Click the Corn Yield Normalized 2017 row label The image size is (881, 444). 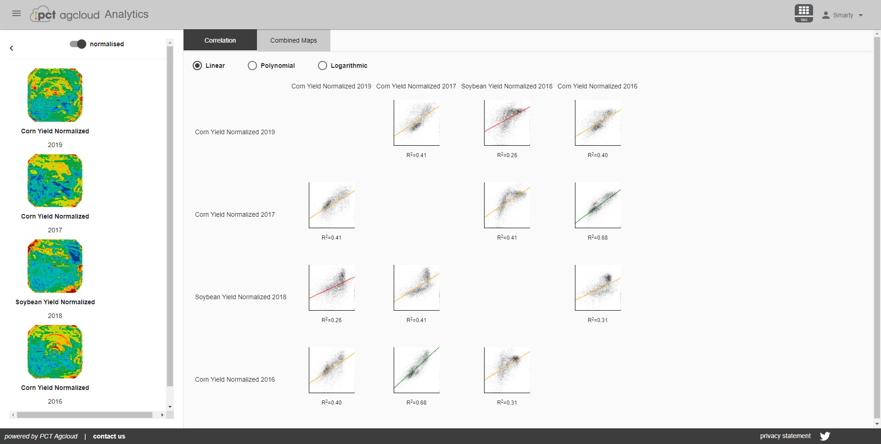click(235, 214)
